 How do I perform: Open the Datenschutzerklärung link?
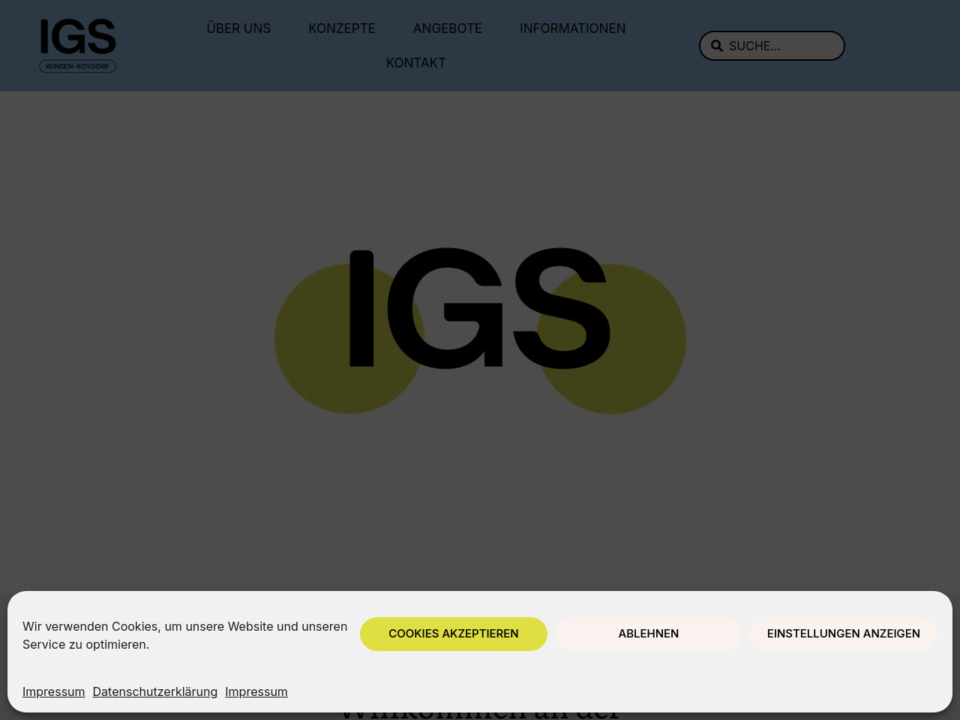pos(155,691)
